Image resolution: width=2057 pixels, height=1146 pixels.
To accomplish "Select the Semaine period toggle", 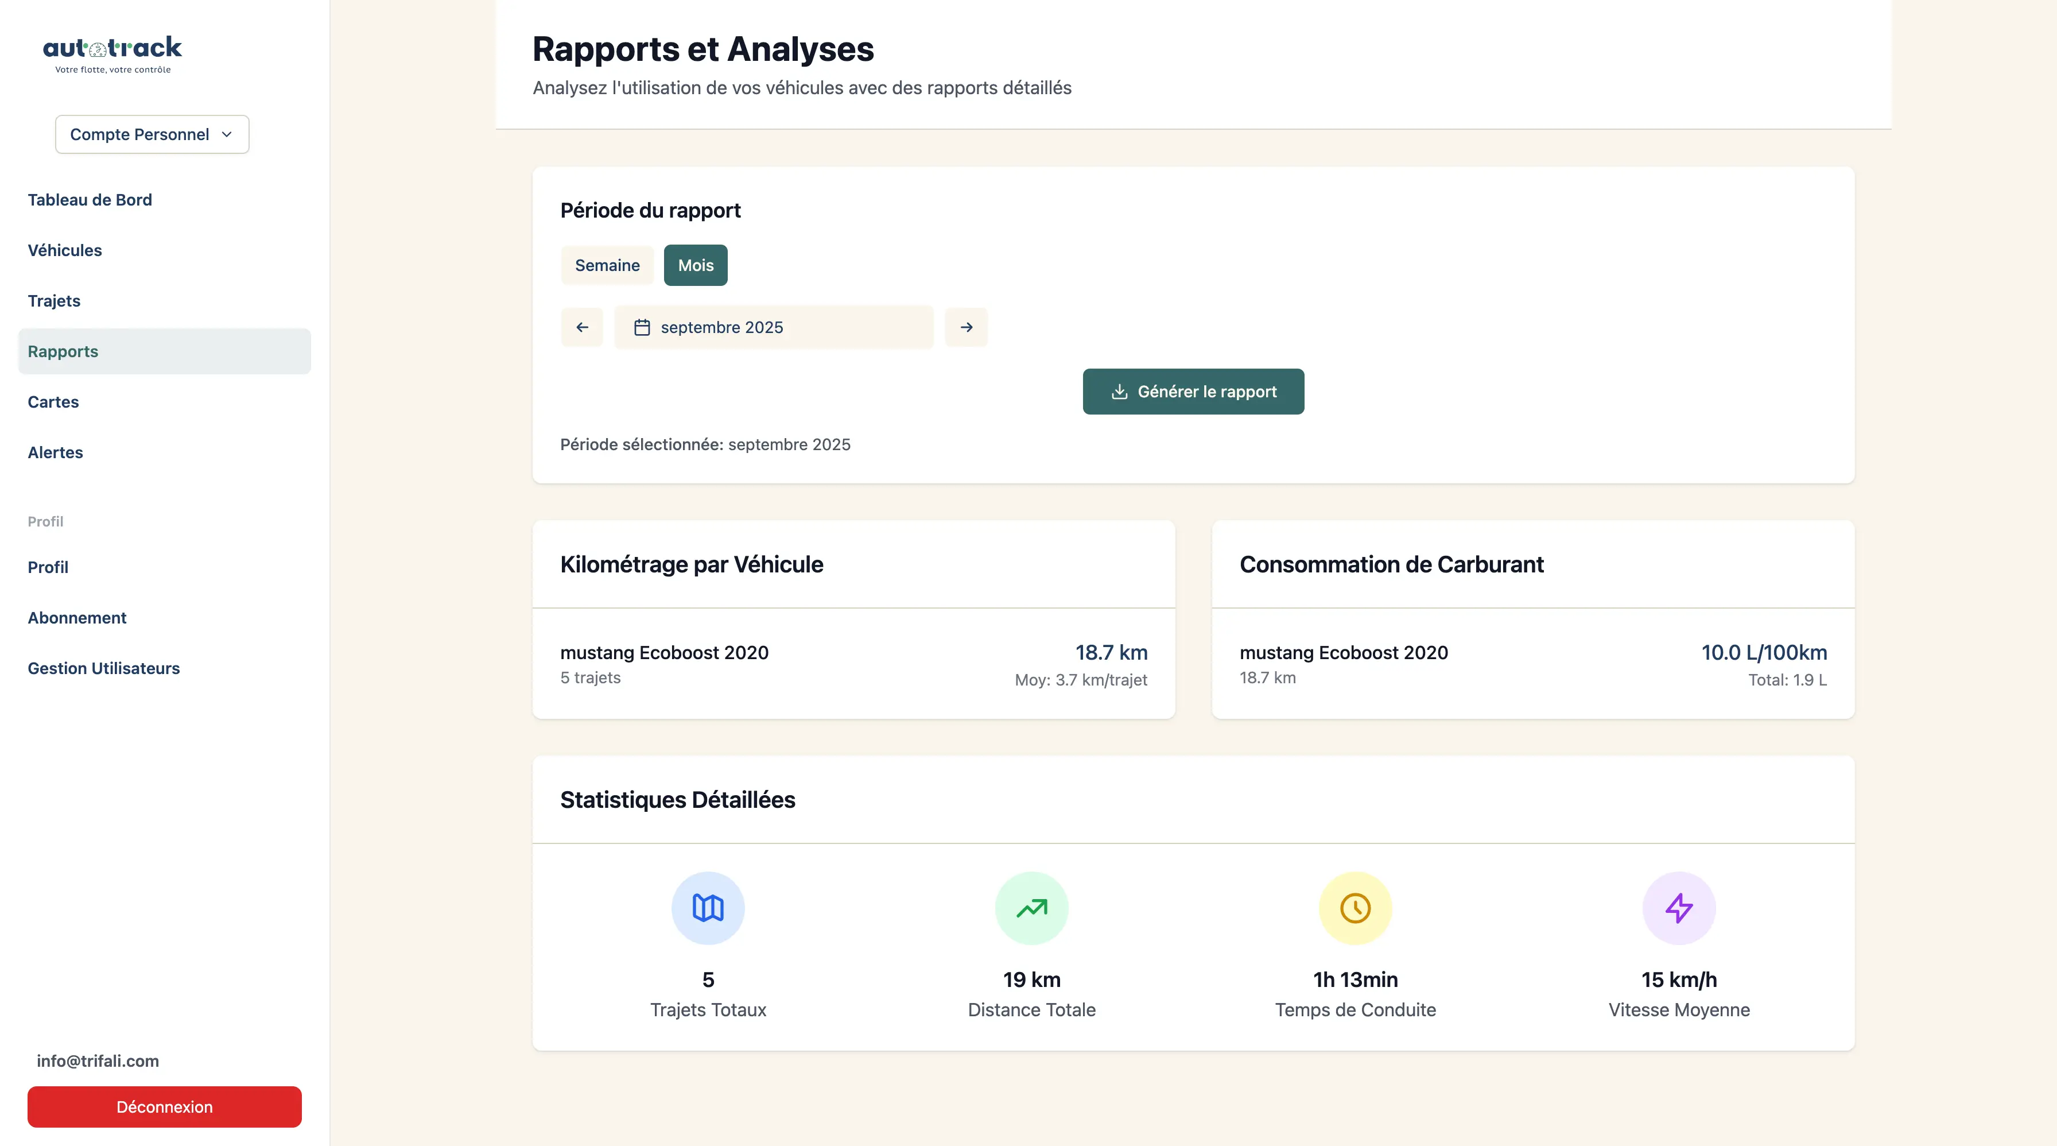I will pos(607,265).
